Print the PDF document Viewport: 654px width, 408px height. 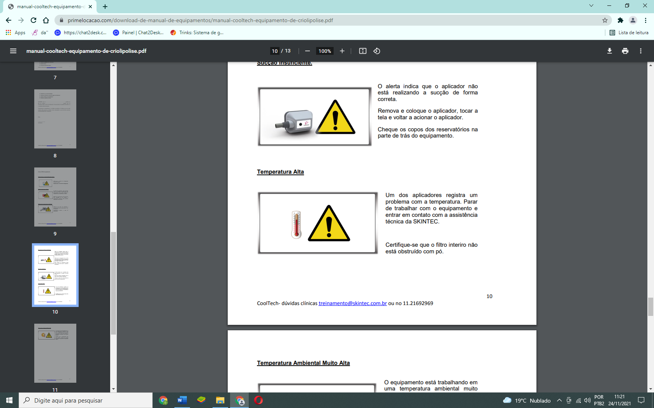tap(625, 51)
